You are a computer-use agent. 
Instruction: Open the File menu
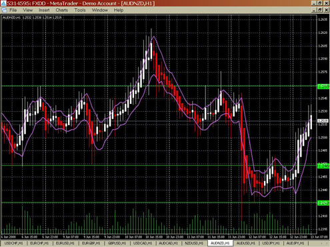pyautogui.click(x=13, y=10)
